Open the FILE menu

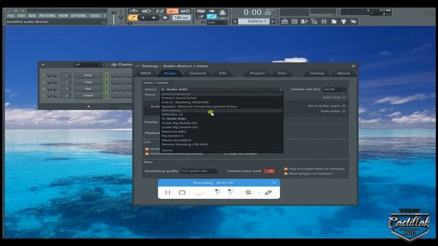11,16
